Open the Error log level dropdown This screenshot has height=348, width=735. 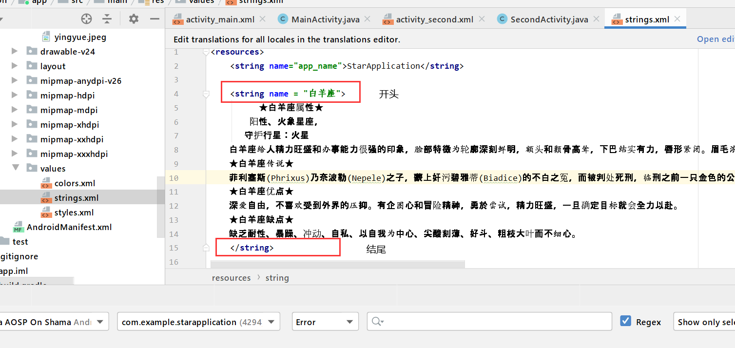click(x=348, y=321)
